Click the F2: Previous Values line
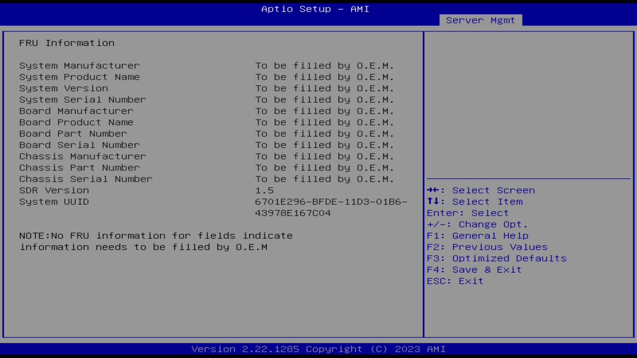This screenshot has height=358, width=637. coord(487,248)
